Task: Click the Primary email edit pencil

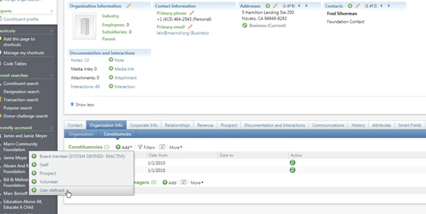Action: click(x=190, y=27)
